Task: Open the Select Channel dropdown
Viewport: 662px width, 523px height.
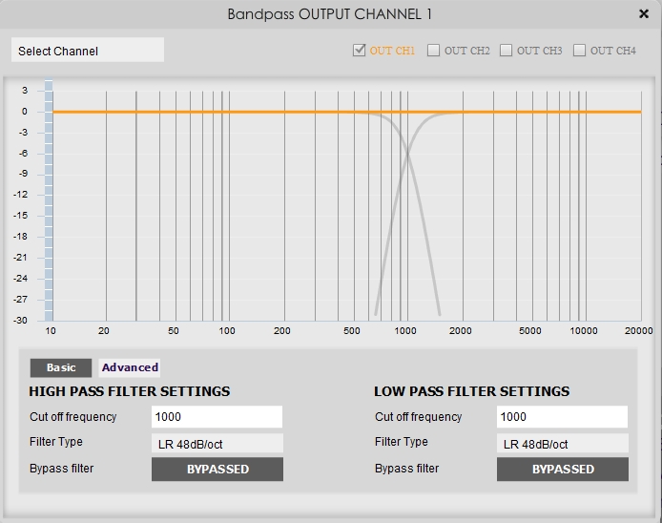Action: [x=88, y=51]
